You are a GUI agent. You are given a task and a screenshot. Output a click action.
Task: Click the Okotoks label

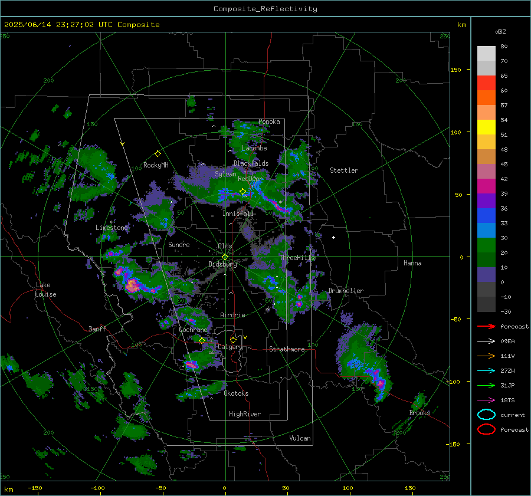(236, 393)
